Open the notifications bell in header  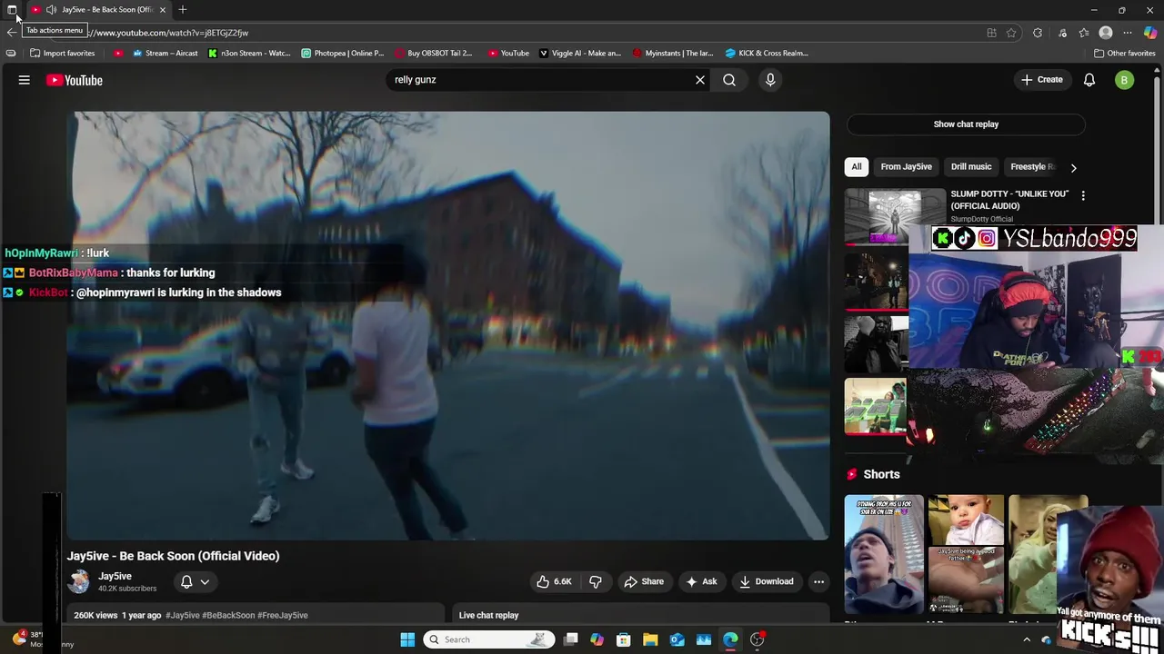(x=1089, y=80)
